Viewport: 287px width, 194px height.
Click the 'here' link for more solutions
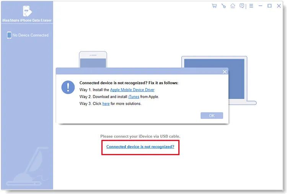[x=106, y=104]
